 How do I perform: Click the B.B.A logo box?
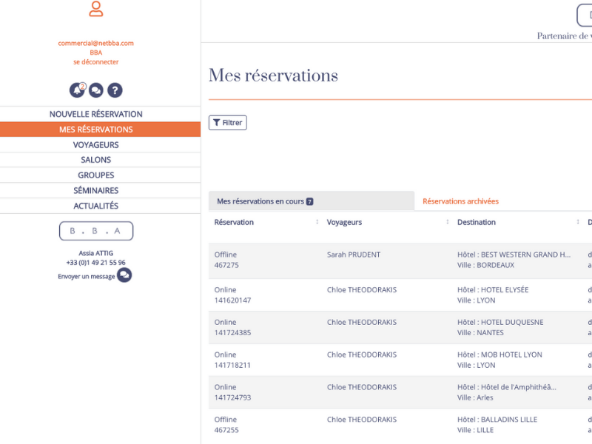click(96, 231)
